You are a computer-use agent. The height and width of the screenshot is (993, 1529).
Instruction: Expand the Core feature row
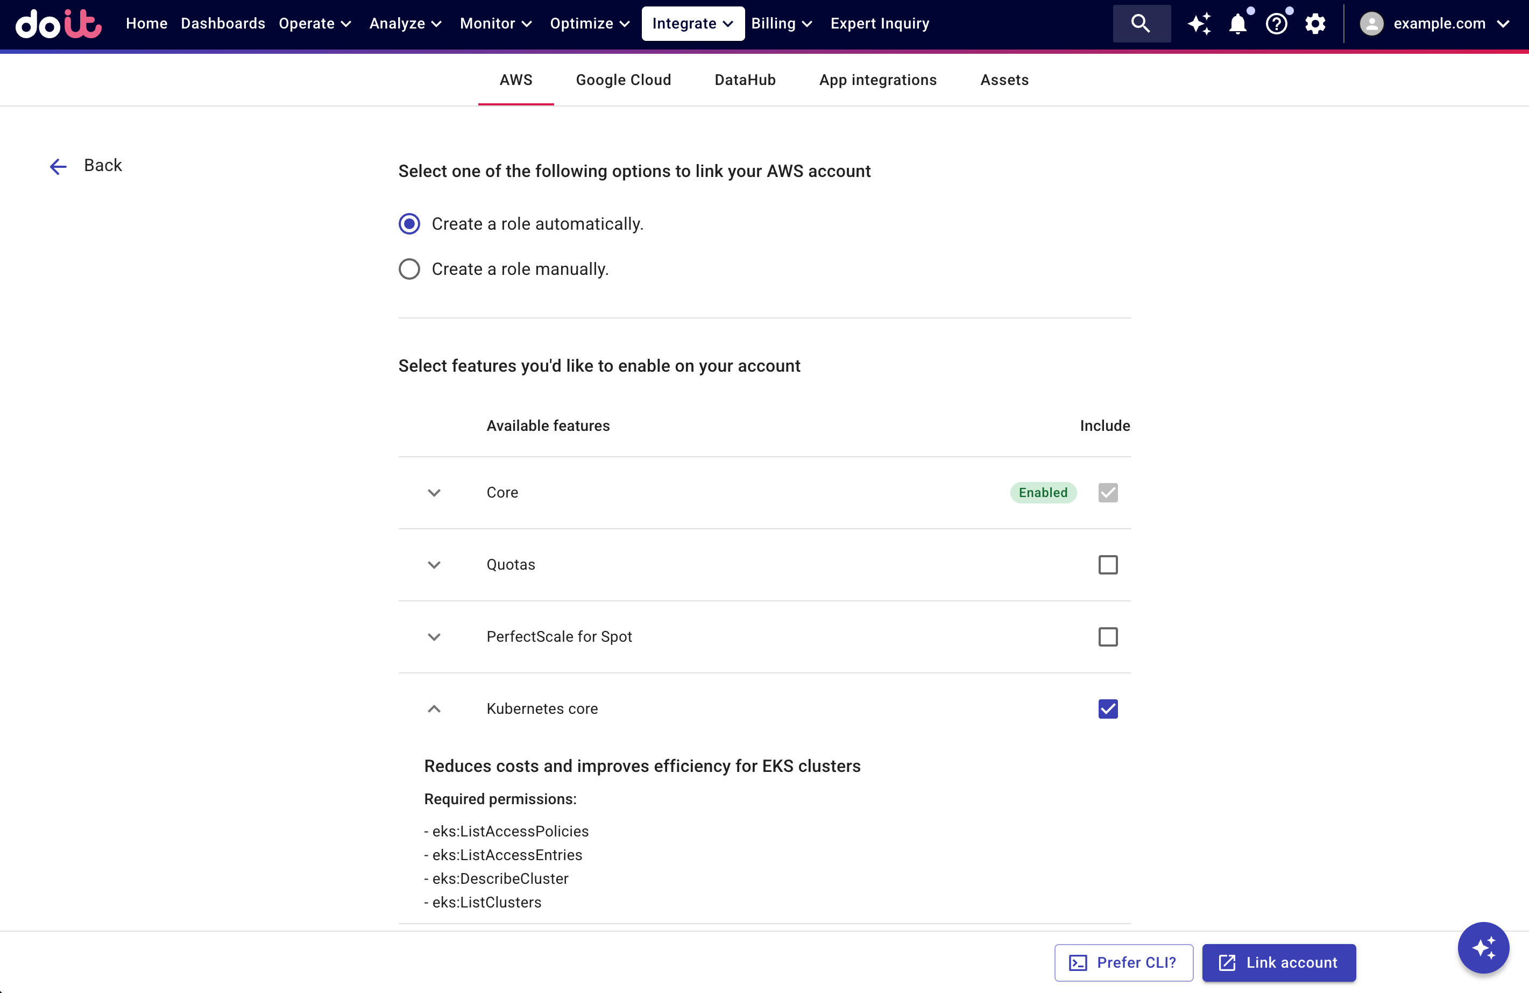pyautogui.click(x=434, y=493)
